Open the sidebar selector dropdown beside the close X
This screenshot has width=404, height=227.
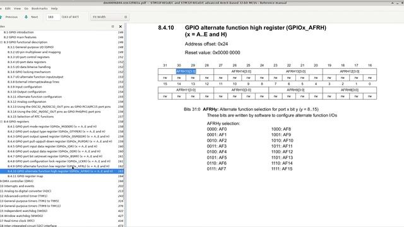pos(112,26)
